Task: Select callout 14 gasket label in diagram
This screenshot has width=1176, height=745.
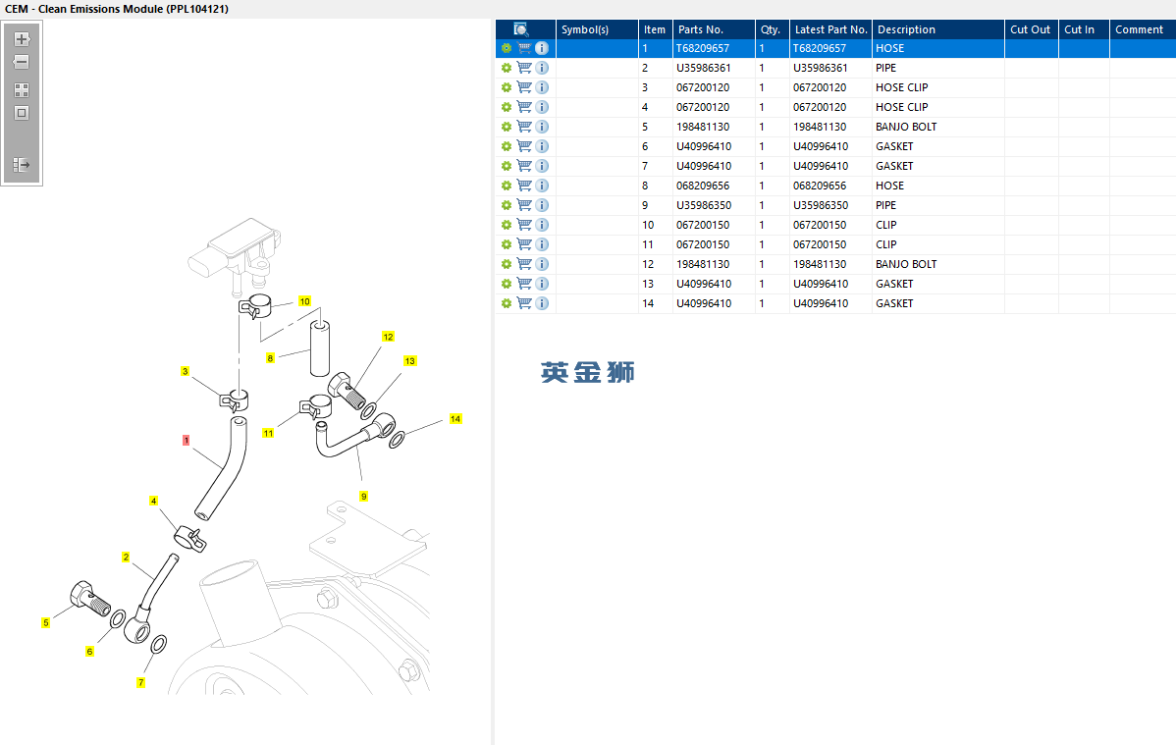Action: click(454, 419)
